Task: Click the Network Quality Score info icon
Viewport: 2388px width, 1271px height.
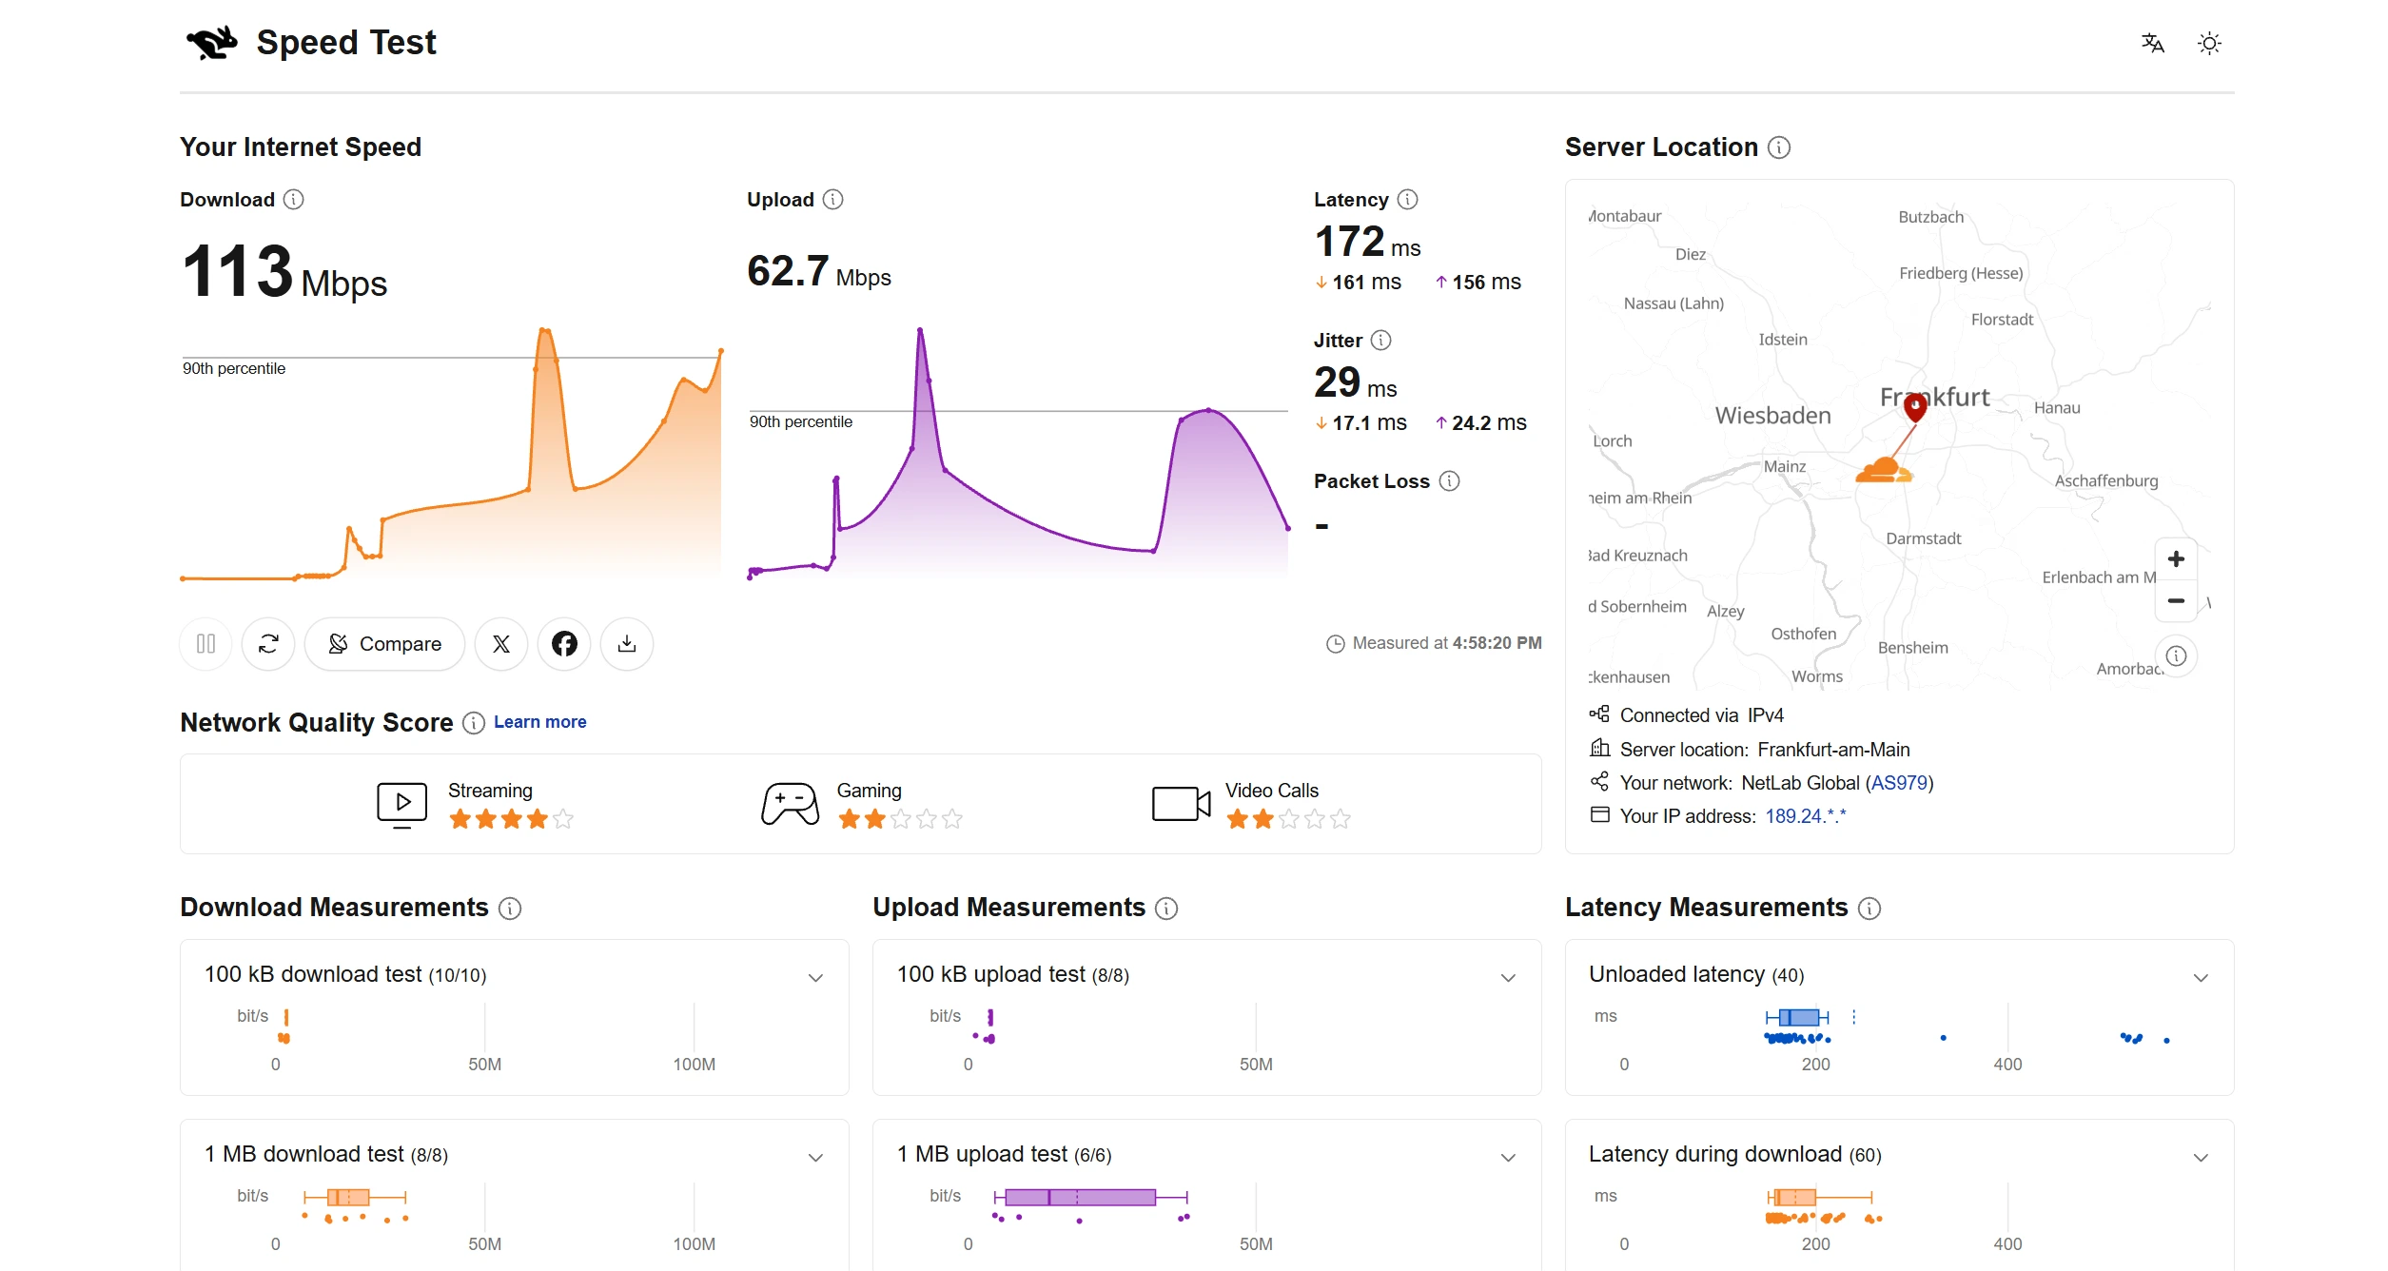Action: click(x=474, y=723)
